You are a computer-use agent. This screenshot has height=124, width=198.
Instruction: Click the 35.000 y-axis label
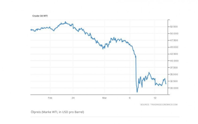174,74
